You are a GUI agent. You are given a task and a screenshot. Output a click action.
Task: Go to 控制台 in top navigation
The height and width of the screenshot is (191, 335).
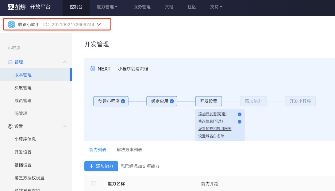[76, 7]
